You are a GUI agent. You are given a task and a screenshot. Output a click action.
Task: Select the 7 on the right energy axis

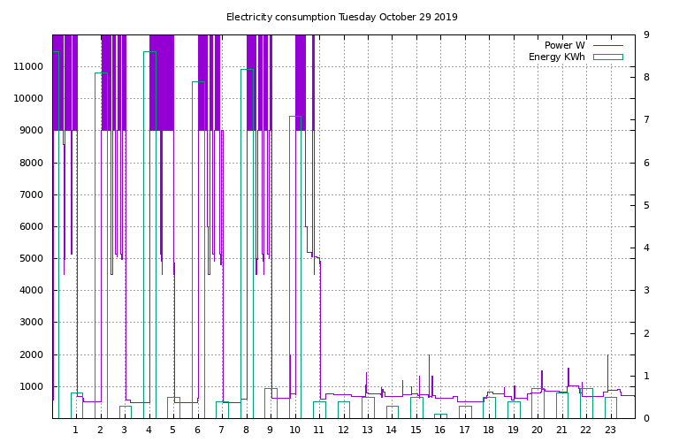point(646,119)
